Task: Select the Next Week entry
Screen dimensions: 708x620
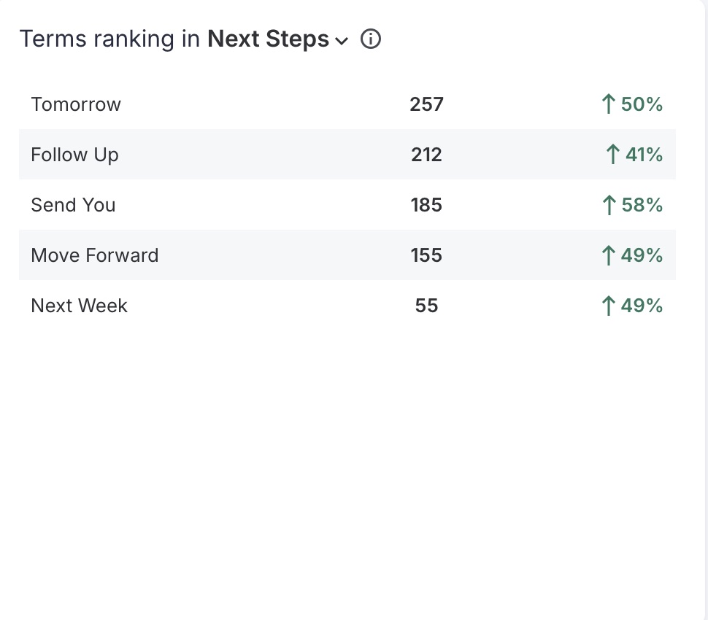Action: (79, 306)
